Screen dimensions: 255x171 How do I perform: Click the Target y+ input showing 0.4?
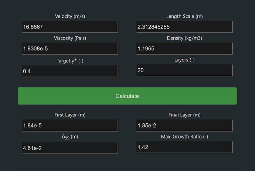click(70, 71)
